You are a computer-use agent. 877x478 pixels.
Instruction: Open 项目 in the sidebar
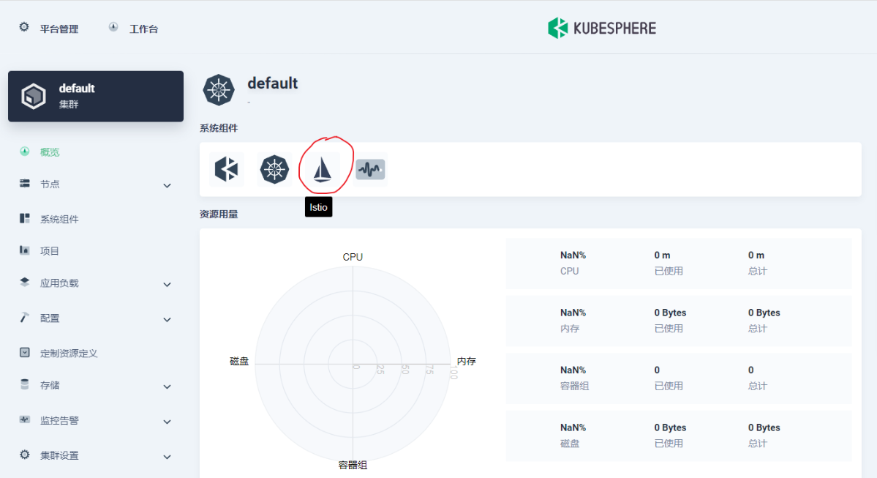coord(50,251)
